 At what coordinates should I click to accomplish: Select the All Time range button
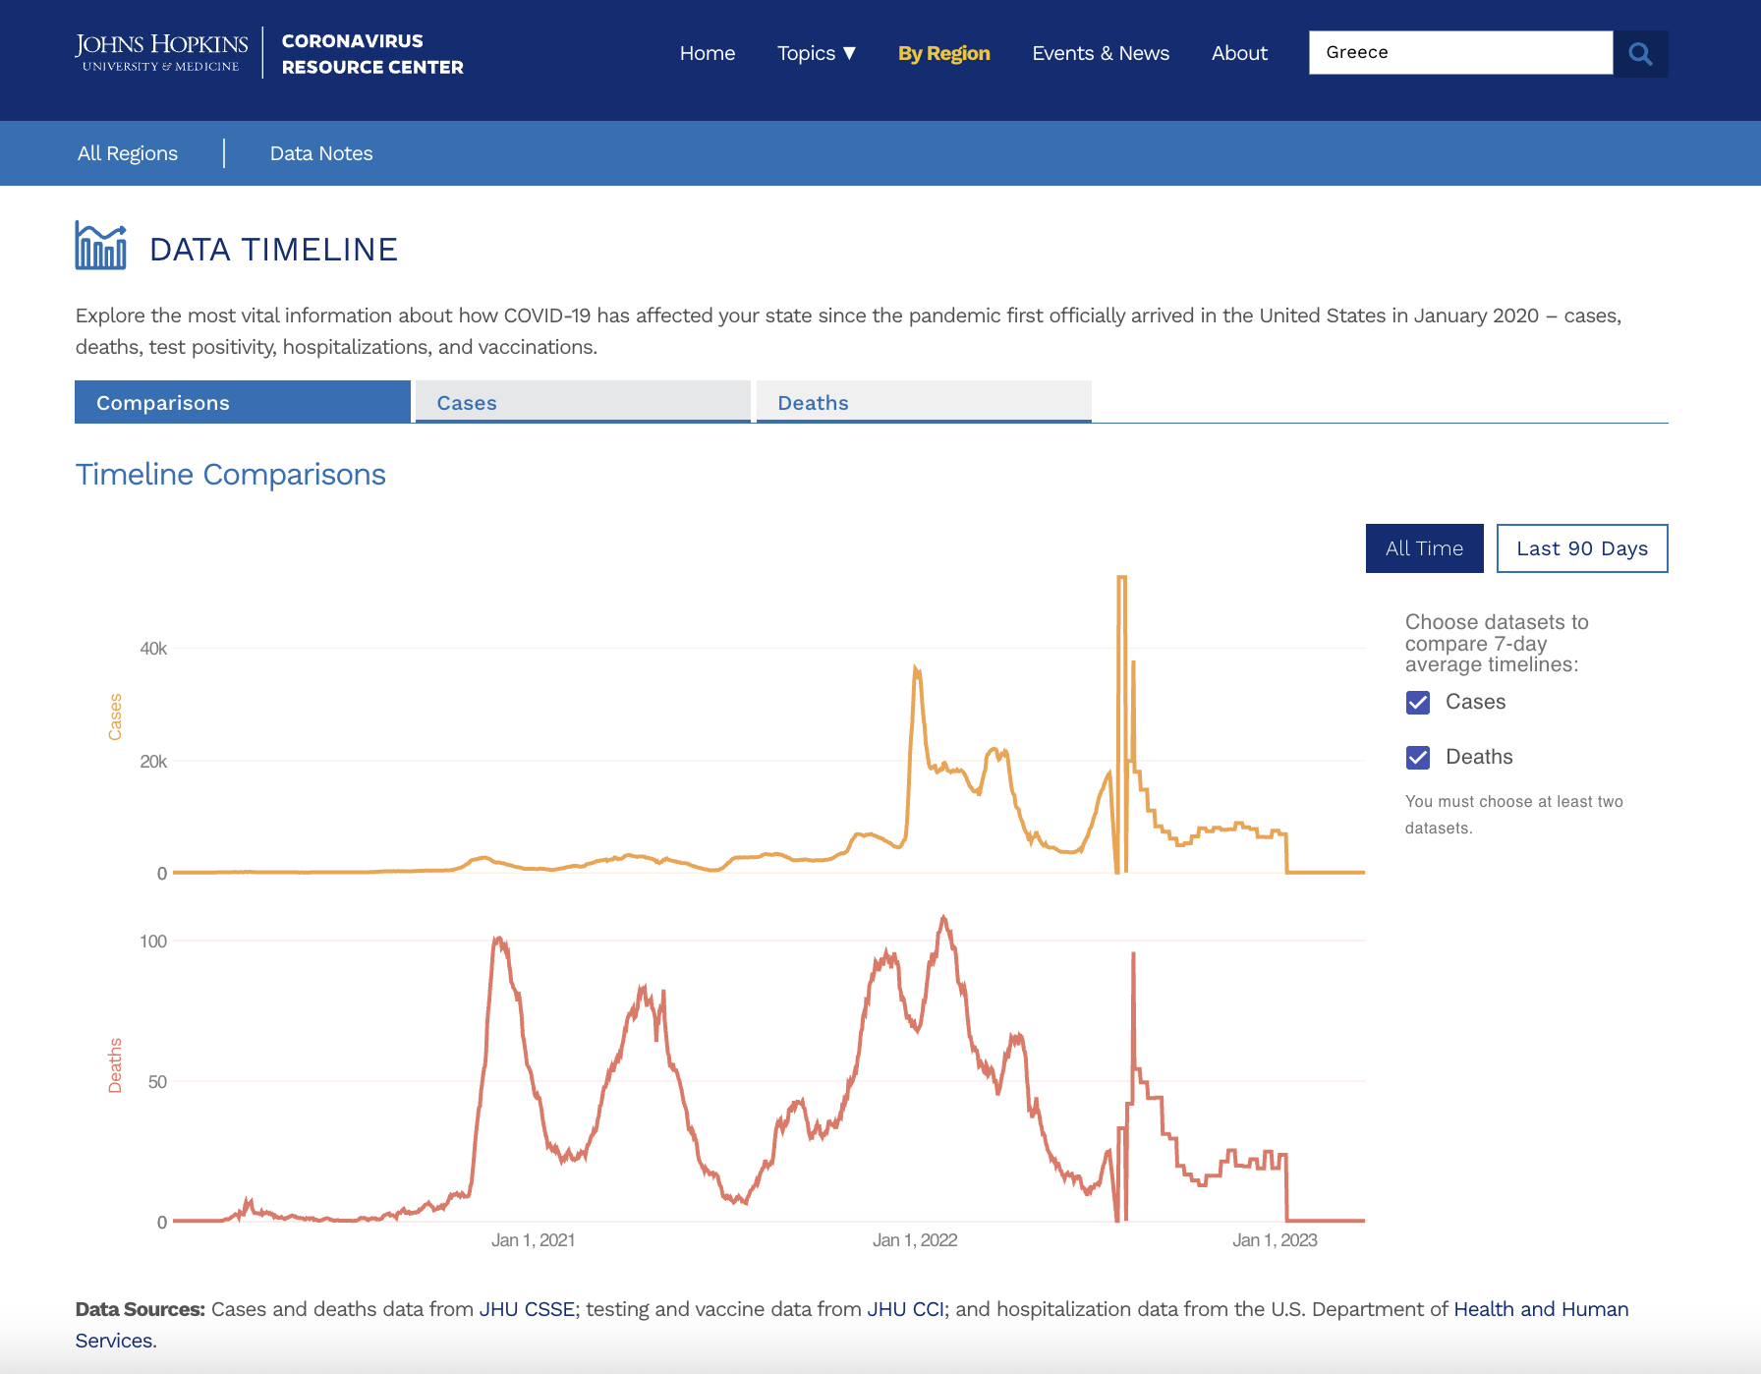coord(1424,548)
